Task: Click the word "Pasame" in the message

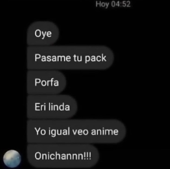Action: [x=53, y=58]
